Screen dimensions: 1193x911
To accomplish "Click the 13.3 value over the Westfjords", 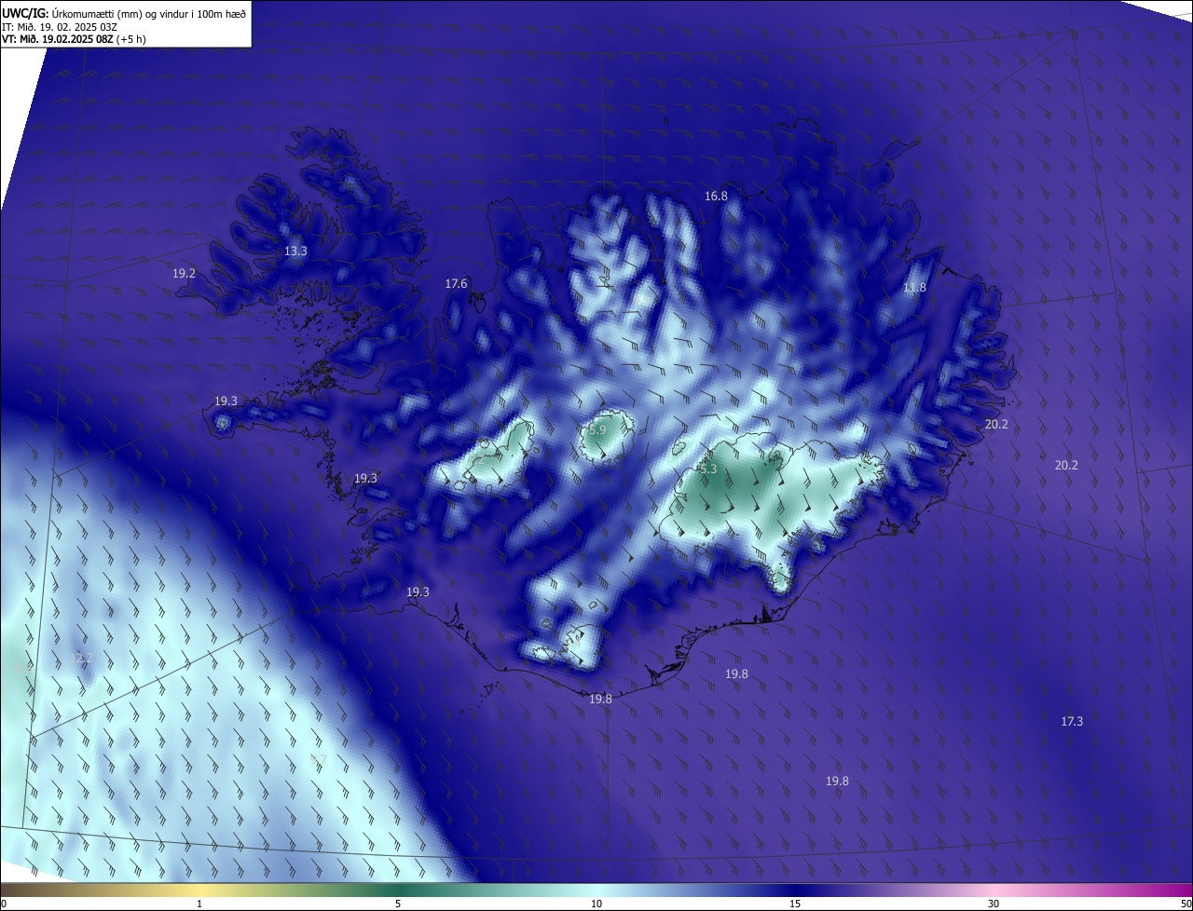I will click(295, 252).
